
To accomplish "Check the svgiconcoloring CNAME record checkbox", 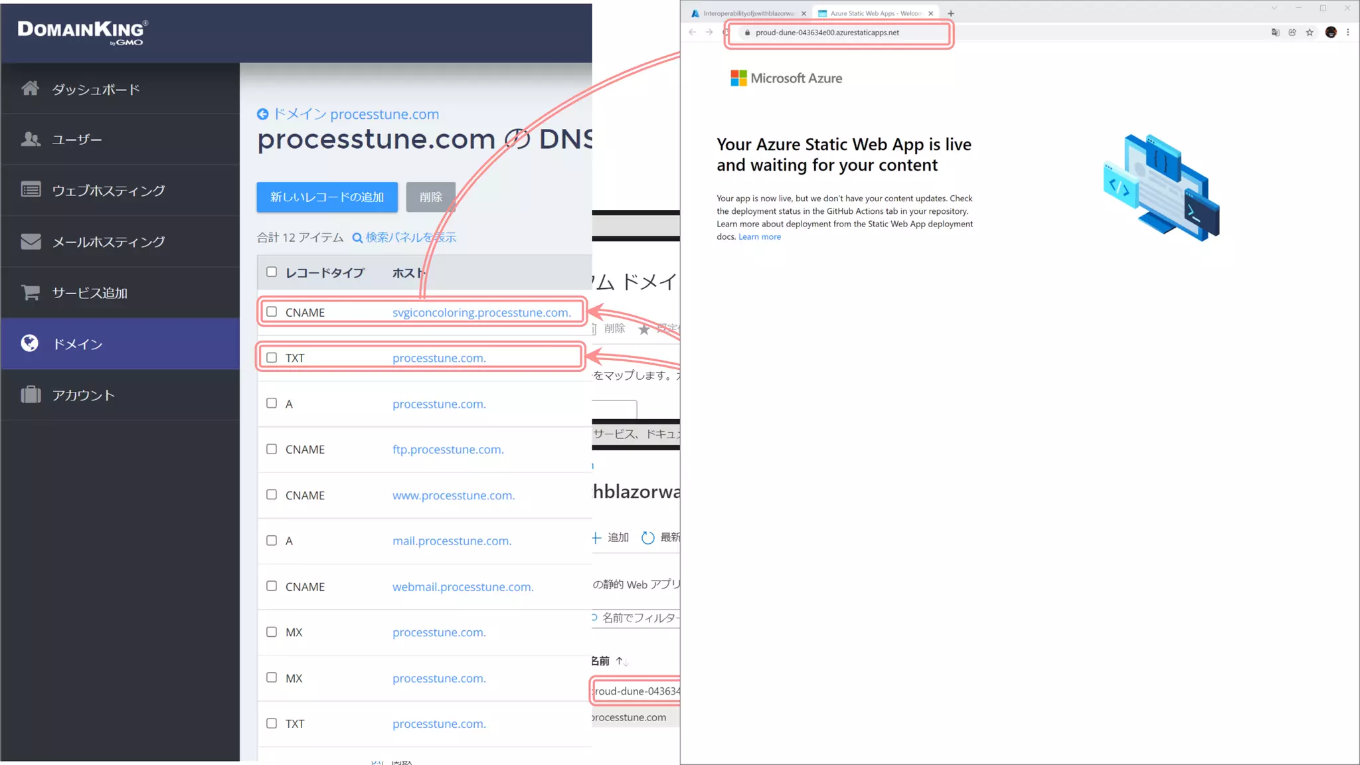I will (x=272, y=311).
